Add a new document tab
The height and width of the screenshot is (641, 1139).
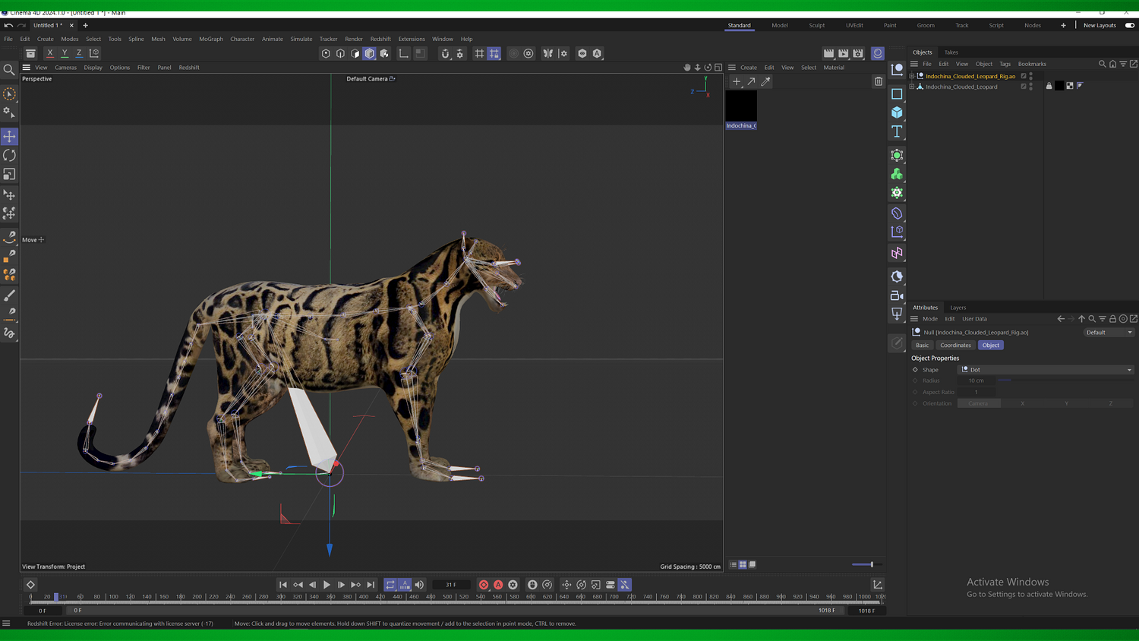[x=85, y=25]
